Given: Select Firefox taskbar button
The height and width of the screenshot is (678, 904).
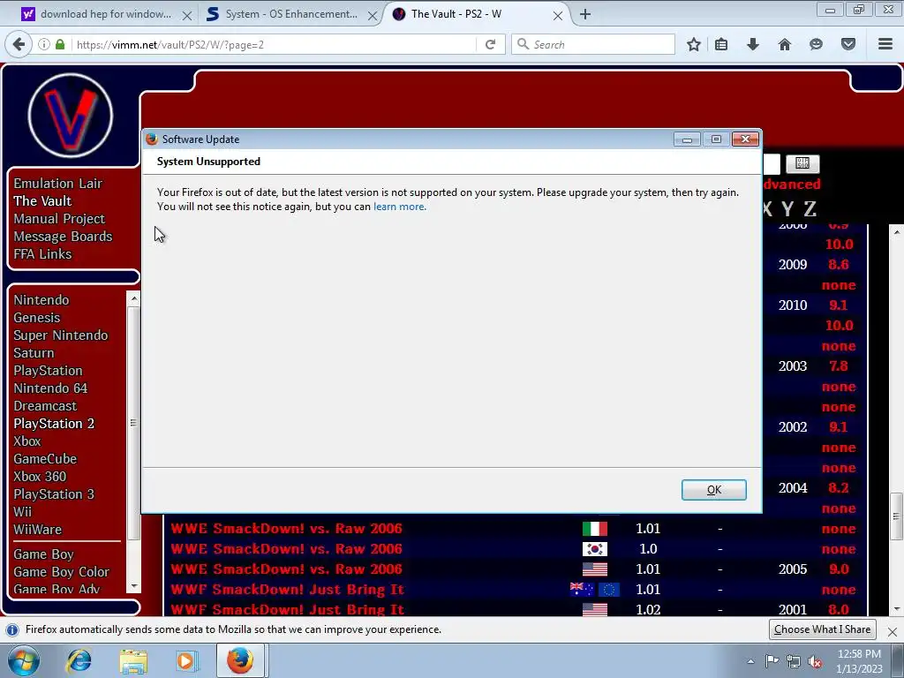Looking at the screenshot, I should coord(240,660).
